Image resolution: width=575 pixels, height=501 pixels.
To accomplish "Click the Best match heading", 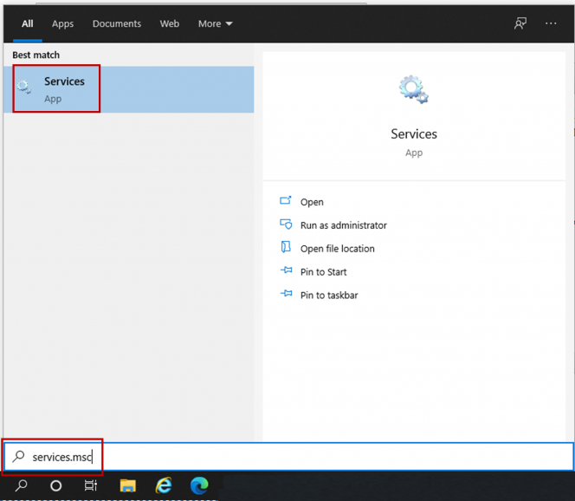I will pos(36,55).
